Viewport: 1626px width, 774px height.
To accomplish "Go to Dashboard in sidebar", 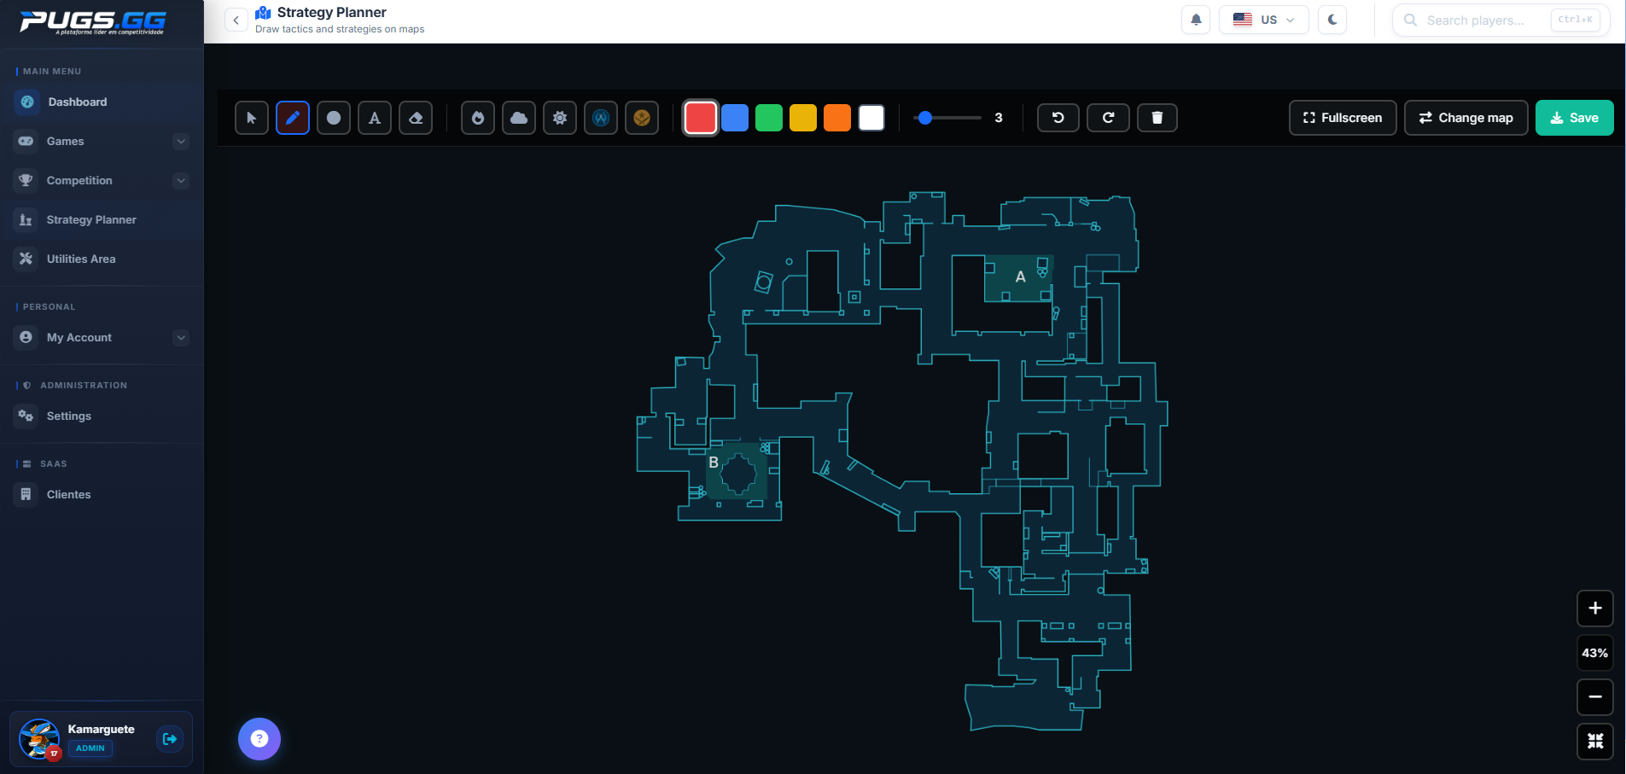I will point(78,102).
